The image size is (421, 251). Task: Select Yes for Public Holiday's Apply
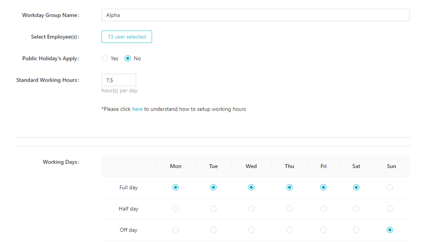coord(105,58)
